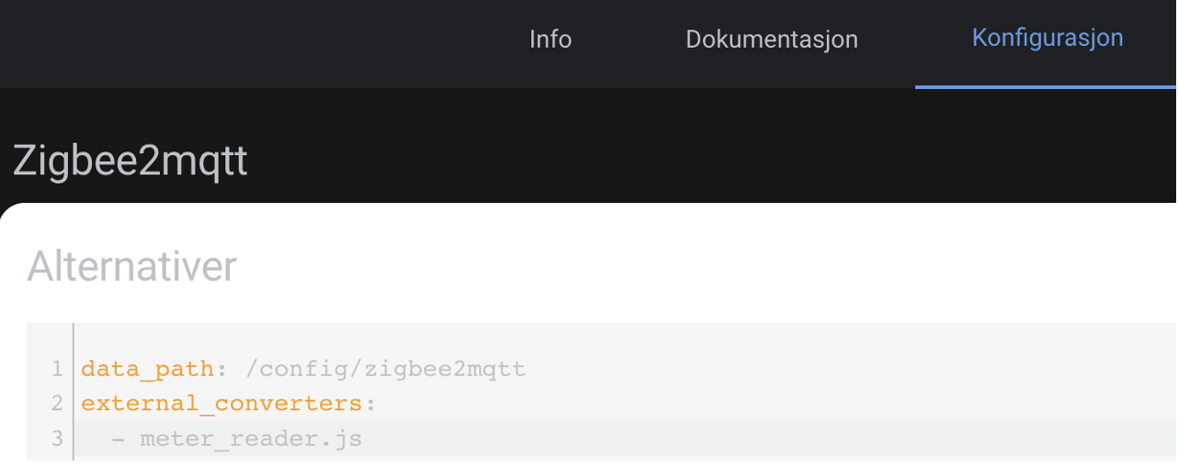
Task: Click line number 2 in the gutter
Action: click(x=57, y=404)
